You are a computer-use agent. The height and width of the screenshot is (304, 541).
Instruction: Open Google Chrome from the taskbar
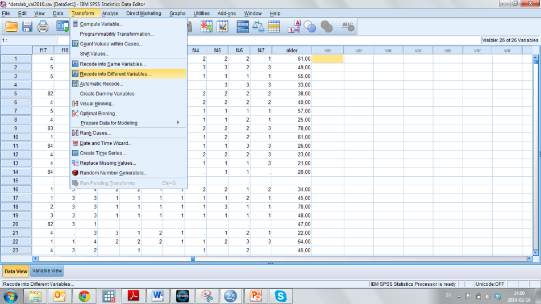(84, 296)
